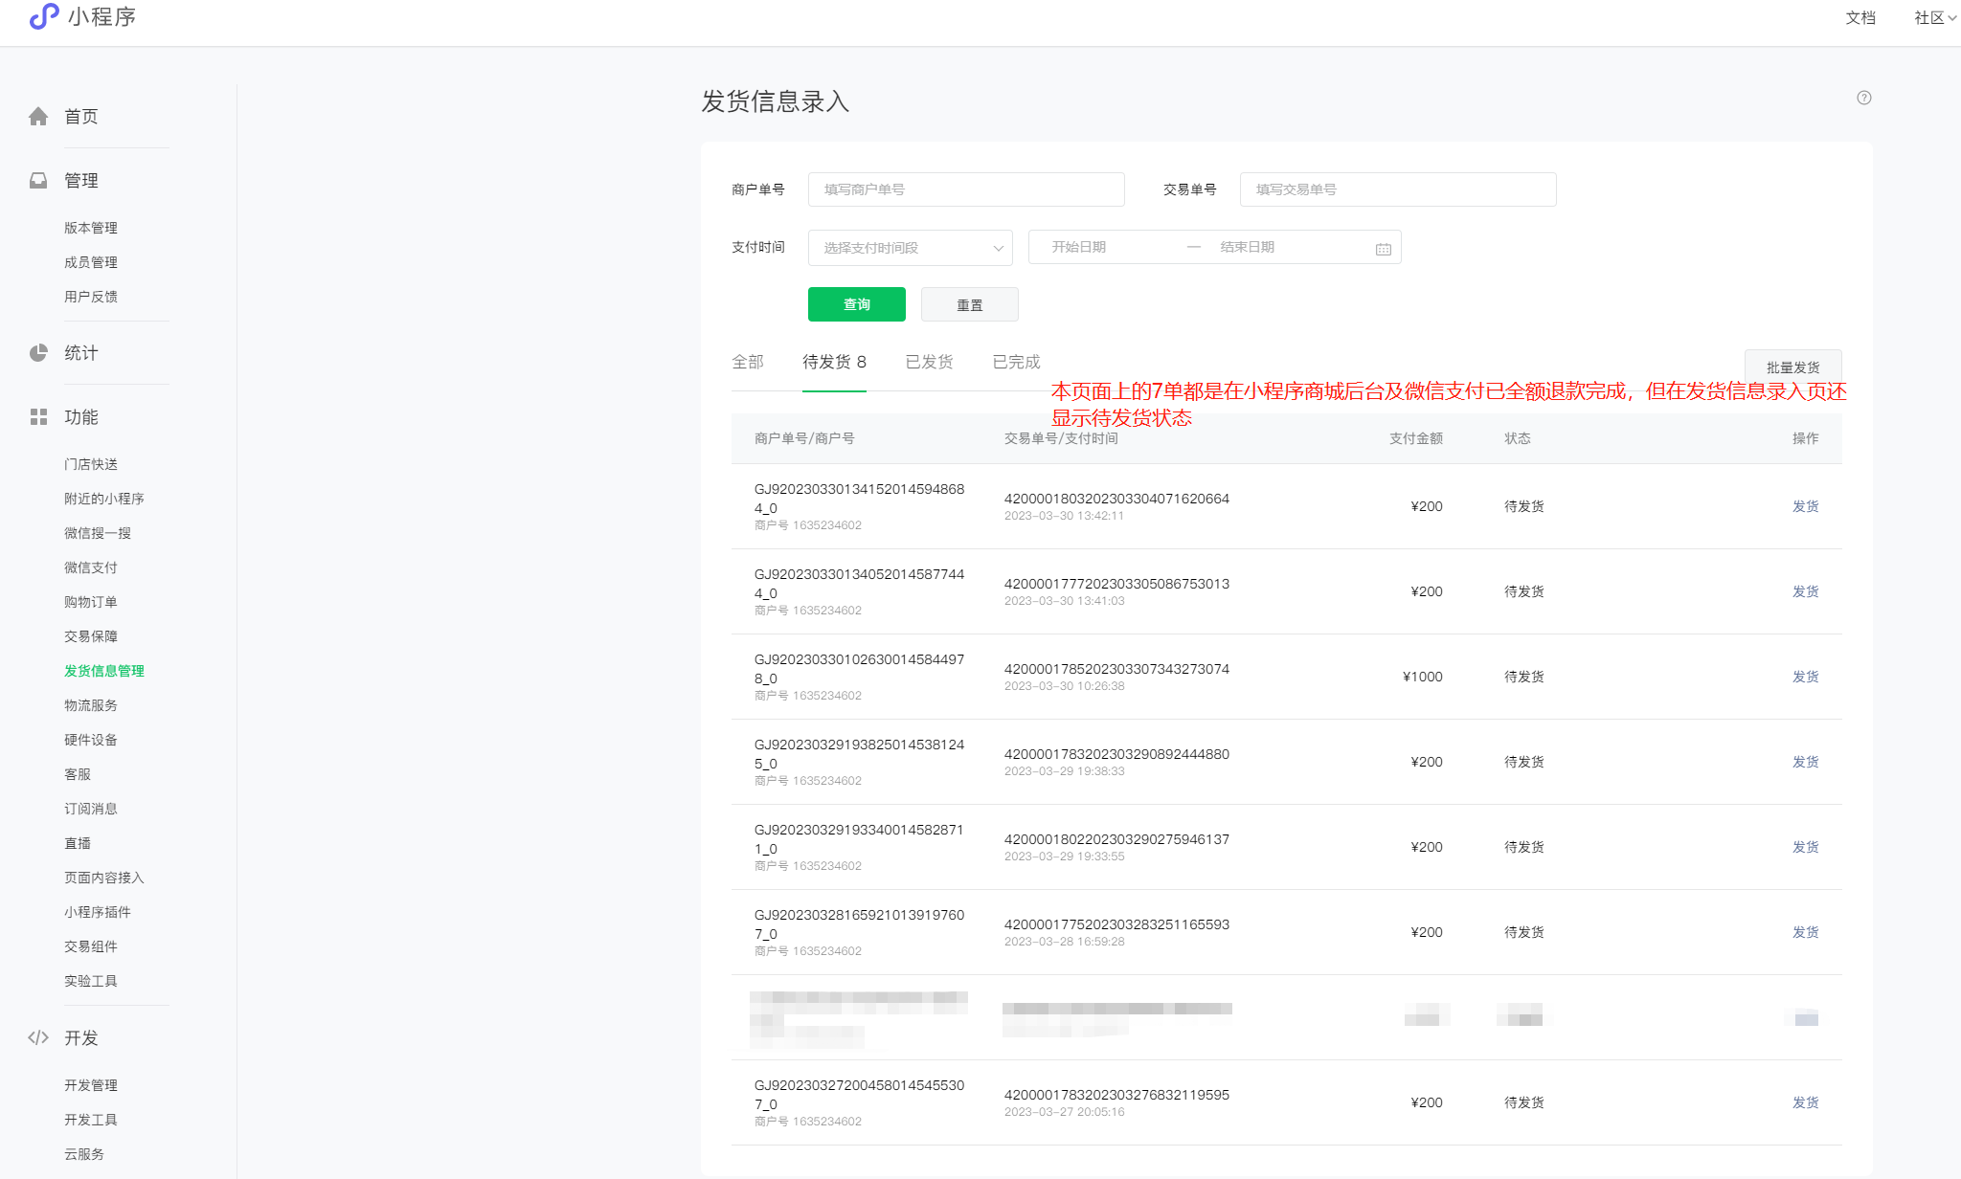Image resolution: width=1961 pixels, height=1179 pixels.
Task: Click the help question mark icon
Action: (1863, 98)
